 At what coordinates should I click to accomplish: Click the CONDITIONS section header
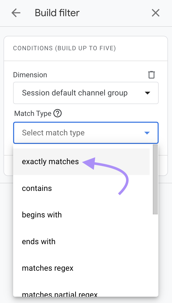(x=65, y=48)
